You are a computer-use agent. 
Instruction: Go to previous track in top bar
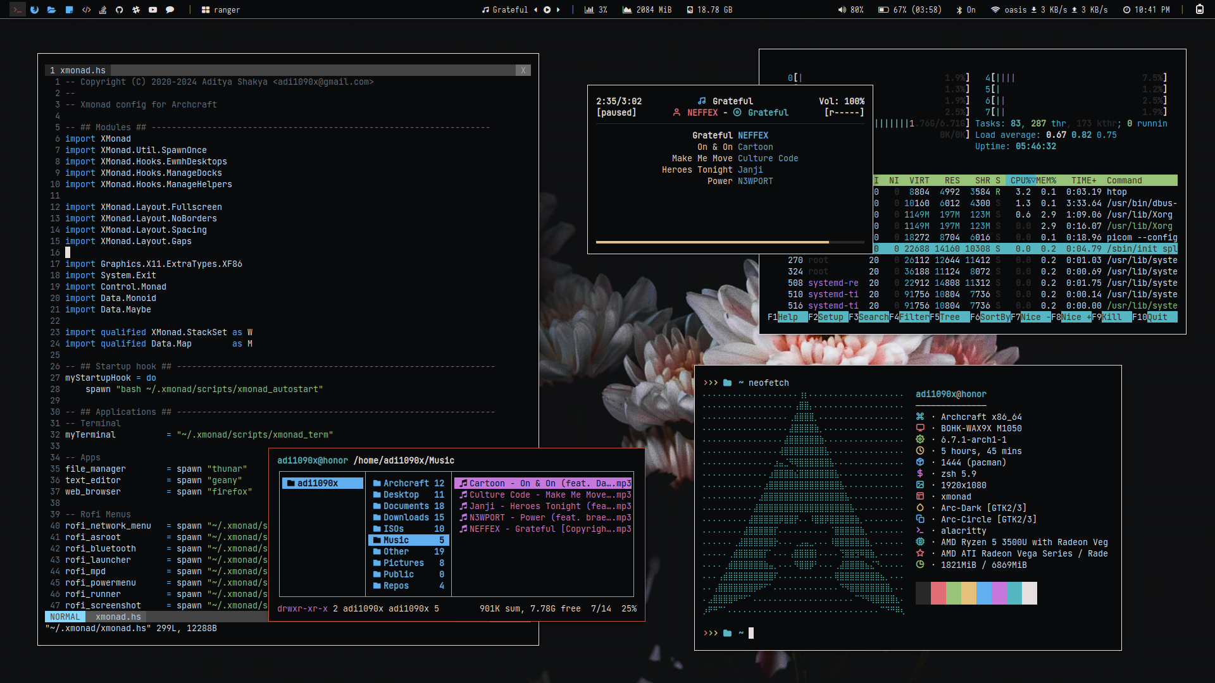point(535,9)
